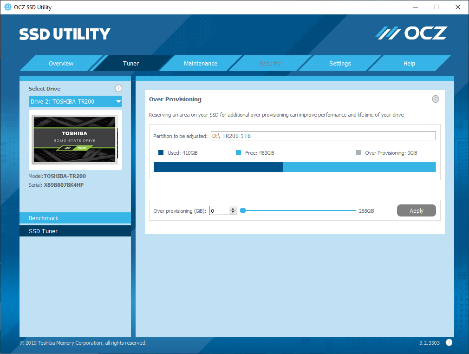Click the OCZ logo in header

click(411, 33)
